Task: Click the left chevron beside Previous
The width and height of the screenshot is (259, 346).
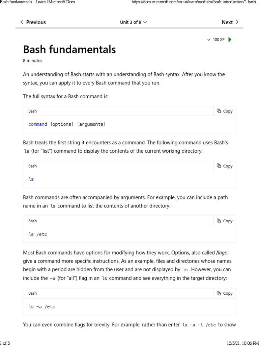Action: click(22, 22)
